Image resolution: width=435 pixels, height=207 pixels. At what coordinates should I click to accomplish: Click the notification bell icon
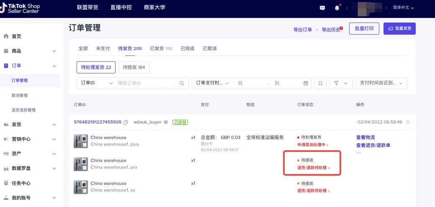pyautogui.click(x=337, y=8)
